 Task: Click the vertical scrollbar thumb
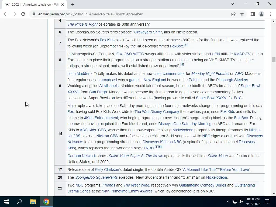[x=273, y=60]
